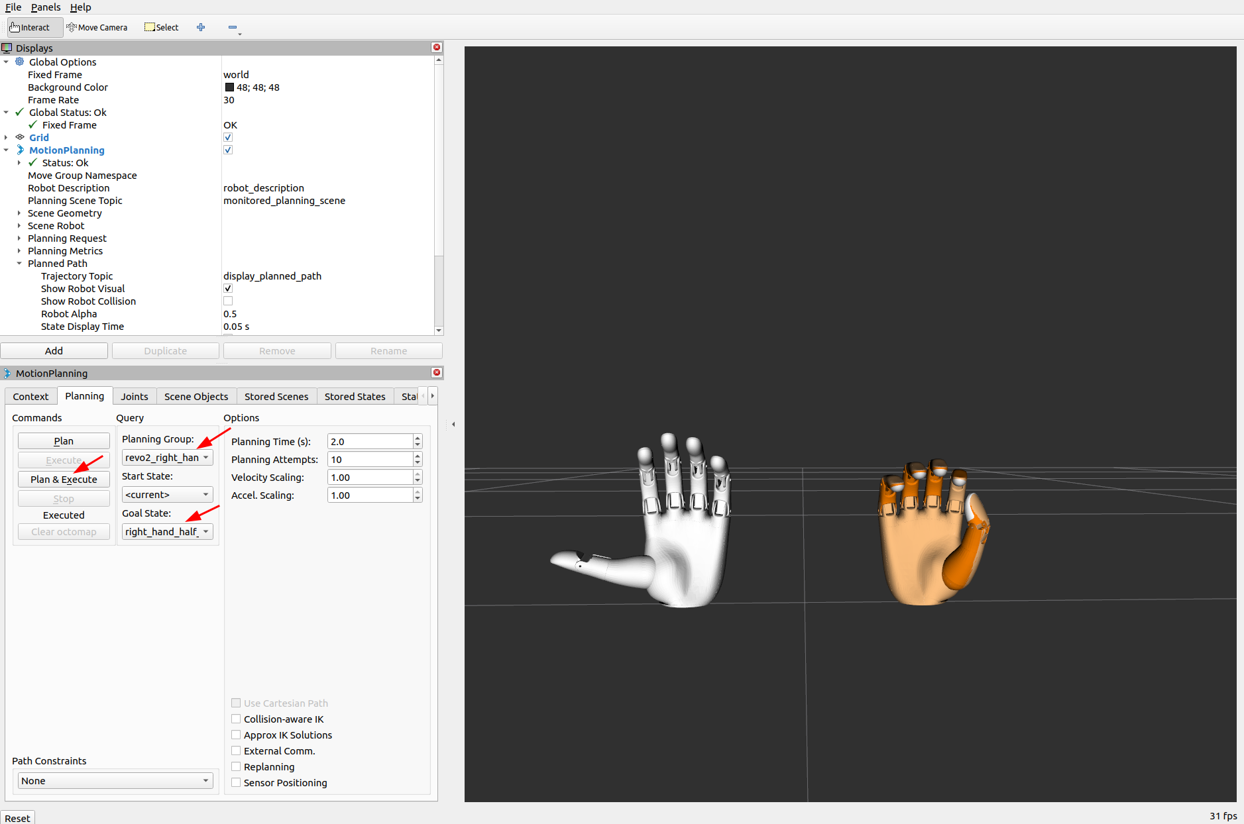Click the MotionPlanning display icon in tree
Screen dimensions: 1244x824
coord(20,150)
